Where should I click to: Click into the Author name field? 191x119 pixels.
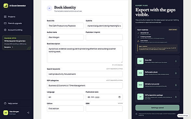click(x=65, y=37)
